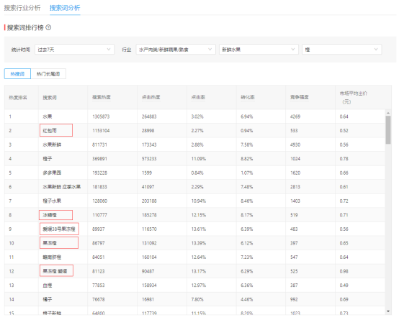
Task: Click the search heat value 811731
Action: (x=99, y=145)
